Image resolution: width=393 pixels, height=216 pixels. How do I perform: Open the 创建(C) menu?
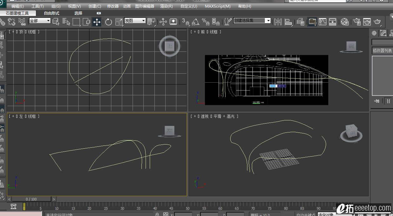(x=95, y=6)
